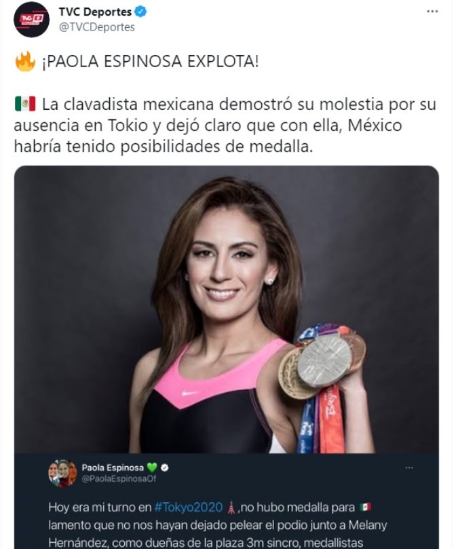Click the Tokyo tower emoji after the hashtag
The height and width of the screenshot is (549, 475).
tap(231, 508)
